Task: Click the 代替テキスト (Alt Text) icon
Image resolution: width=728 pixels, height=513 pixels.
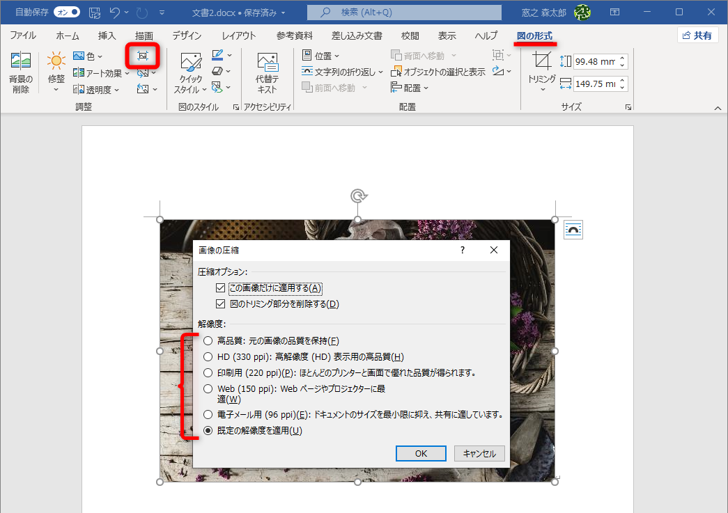Action: 268,62
